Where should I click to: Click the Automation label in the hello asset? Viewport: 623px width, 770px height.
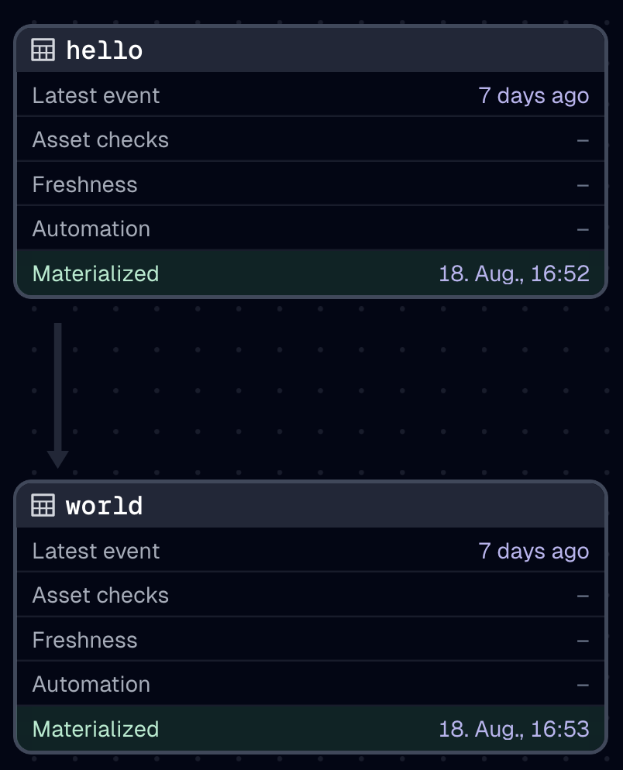click(x=91, y=229)
